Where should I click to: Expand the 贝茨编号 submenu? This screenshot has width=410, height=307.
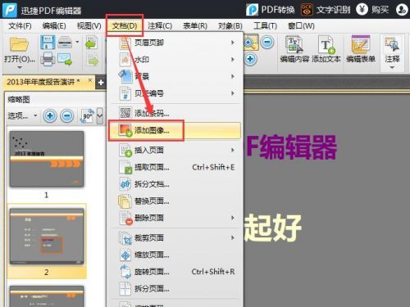tap(175, 93)
